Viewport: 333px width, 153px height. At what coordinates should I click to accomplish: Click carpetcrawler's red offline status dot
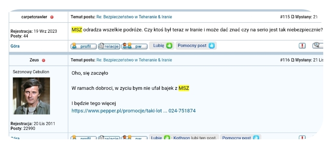coord(52,17)
